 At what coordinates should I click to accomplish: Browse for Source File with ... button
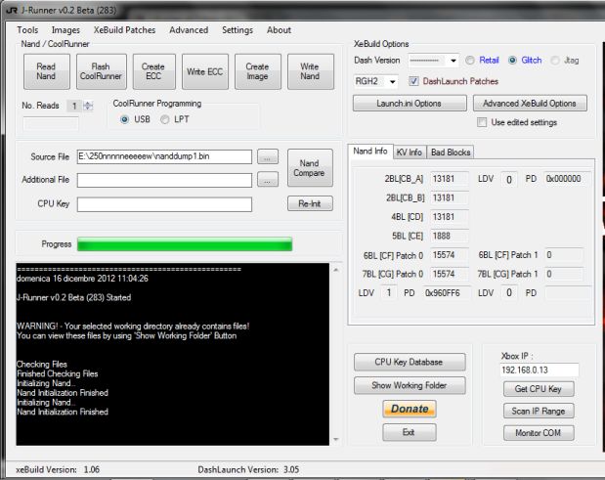pos(268,157)
